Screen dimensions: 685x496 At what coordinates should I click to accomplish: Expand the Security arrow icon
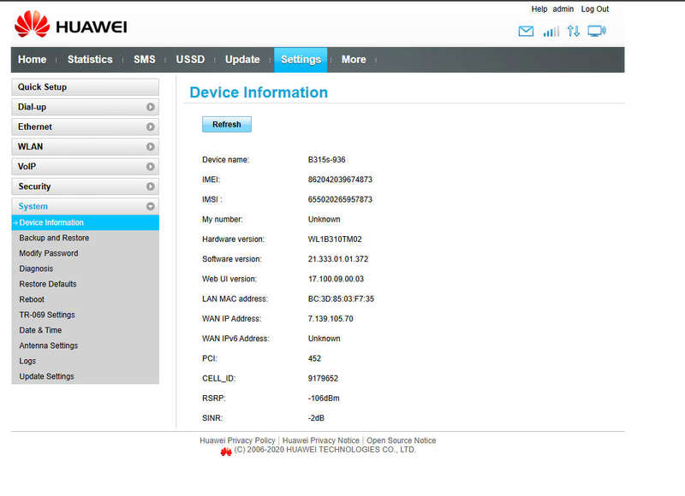[x=151, y=186]
